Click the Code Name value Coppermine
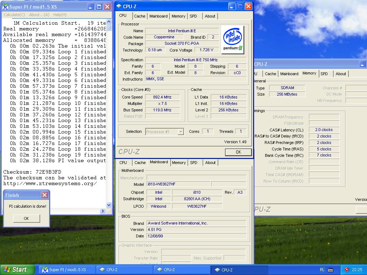The image size is (367, 275). click(x=164, y=37)
